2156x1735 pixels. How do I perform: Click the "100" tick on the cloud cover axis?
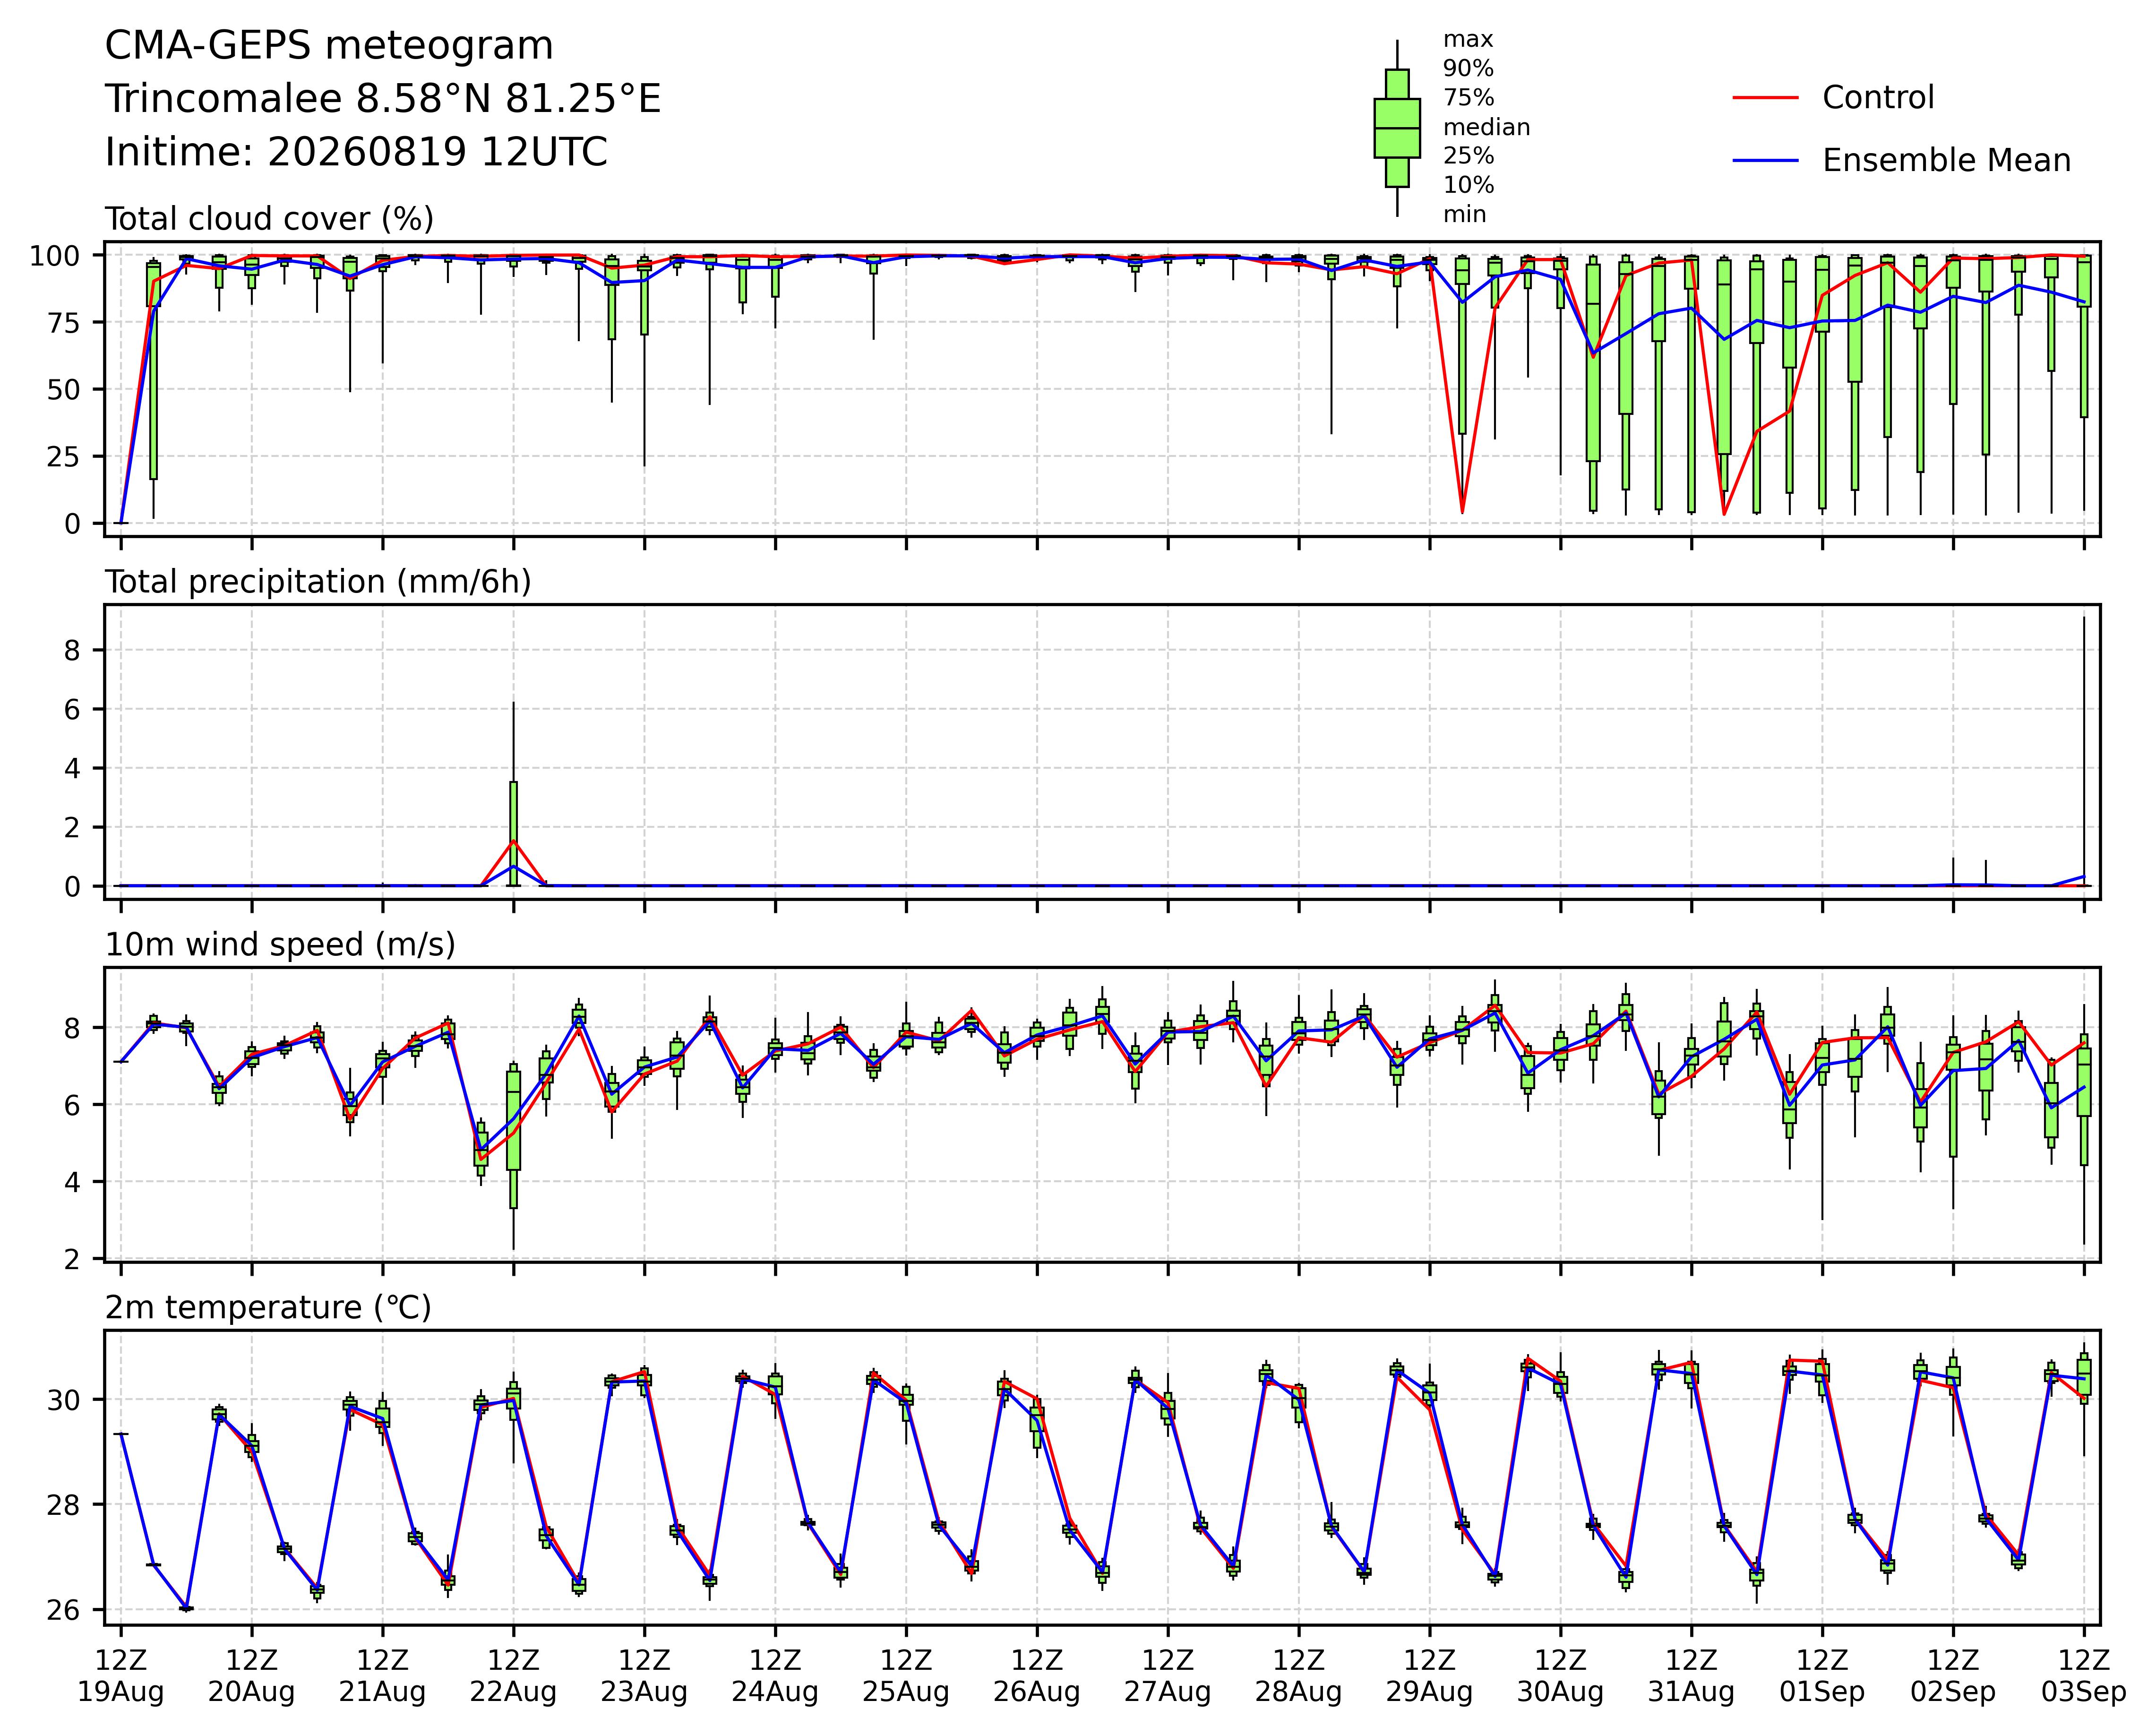coord(54,256)
